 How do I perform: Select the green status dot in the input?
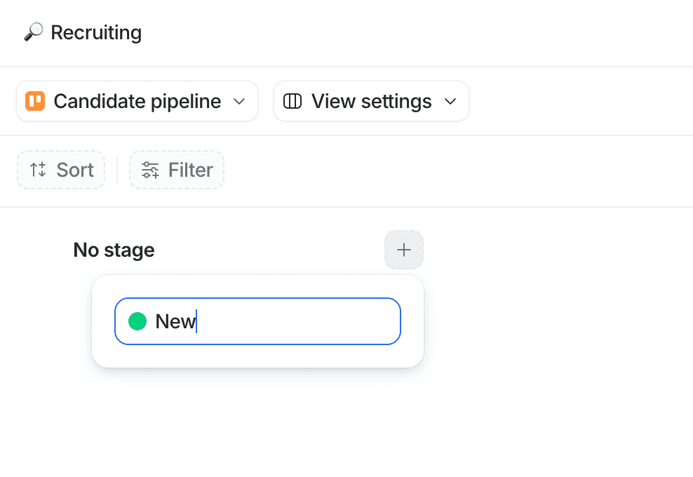pyautogui.click(x=137, y=321)
